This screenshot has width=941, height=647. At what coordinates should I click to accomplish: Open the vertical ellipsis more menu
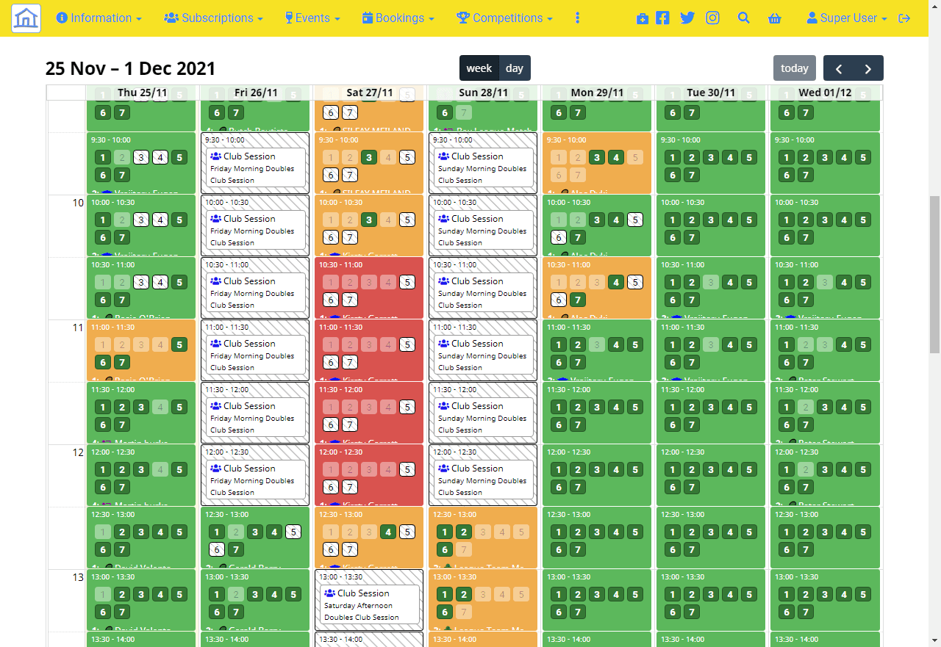click(577, 18)
